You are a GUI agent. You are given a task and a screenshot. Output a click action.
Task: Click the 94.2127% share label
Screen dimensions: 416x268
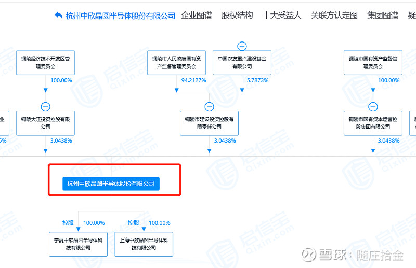pyautogui.click(x=193, y=80)
